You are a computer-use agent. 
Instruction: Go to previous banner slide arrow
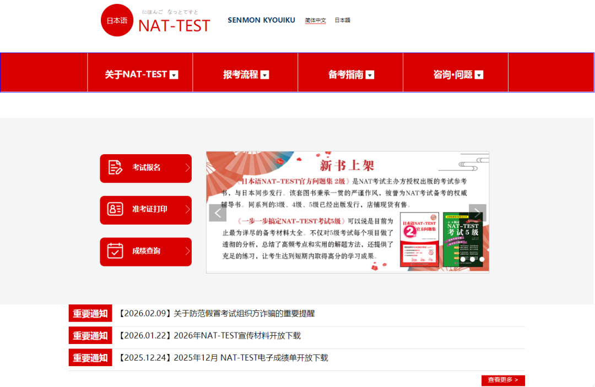click(218, 213)
